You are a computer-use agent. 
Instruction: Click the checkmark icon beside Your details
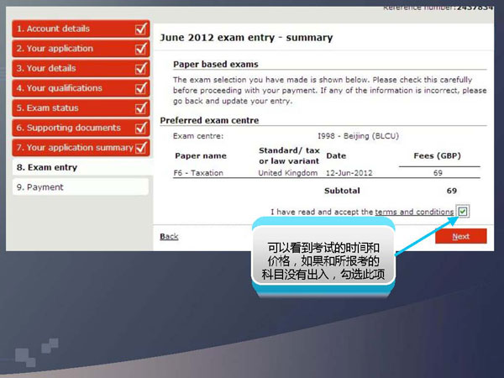click(141, 69)
